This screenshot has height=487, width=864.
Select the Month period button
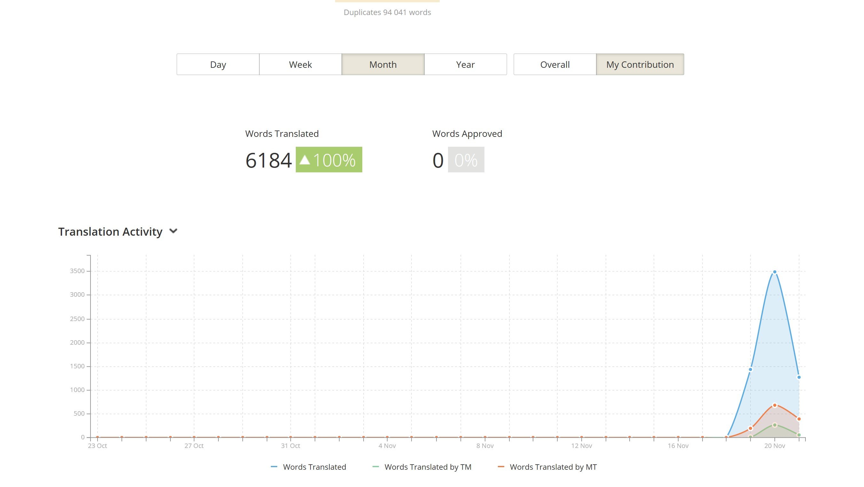pyautogui.click(x=383, y=64)
